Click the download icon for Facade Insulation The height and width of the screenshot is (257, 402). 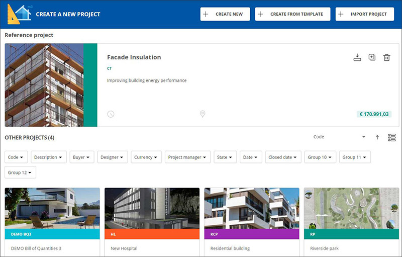357,57
